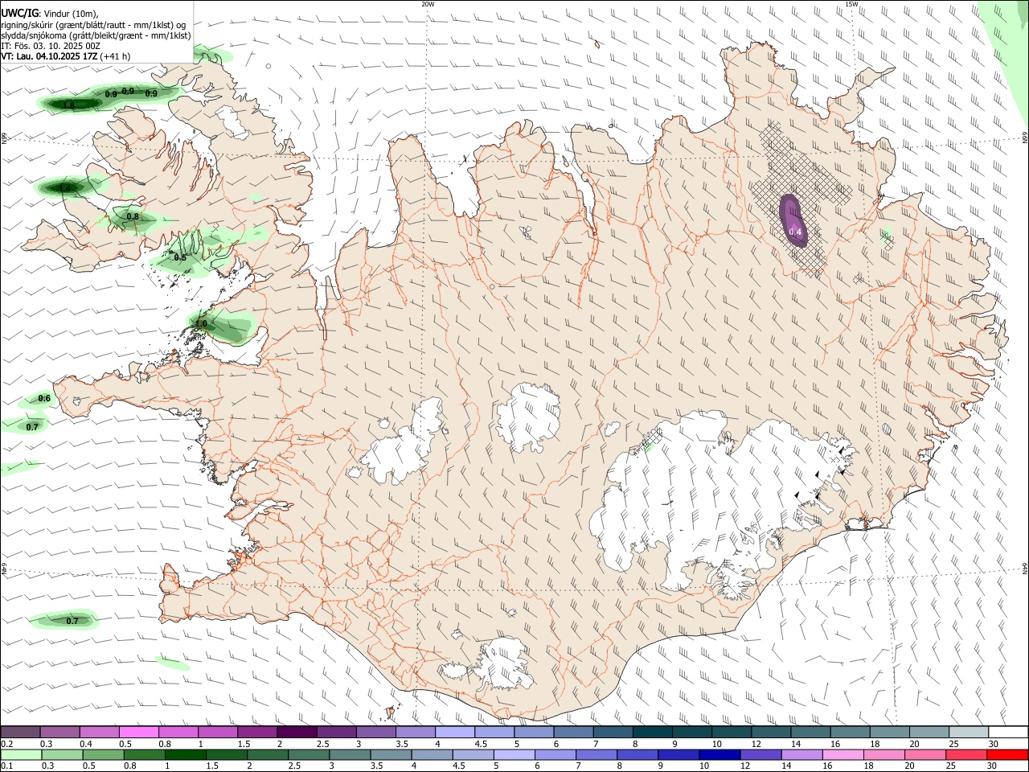Screen dimensions: 1029x772
Task: Click the '0.6' rainfall label west of Snæfellsnes
Action: coord(44,399)
